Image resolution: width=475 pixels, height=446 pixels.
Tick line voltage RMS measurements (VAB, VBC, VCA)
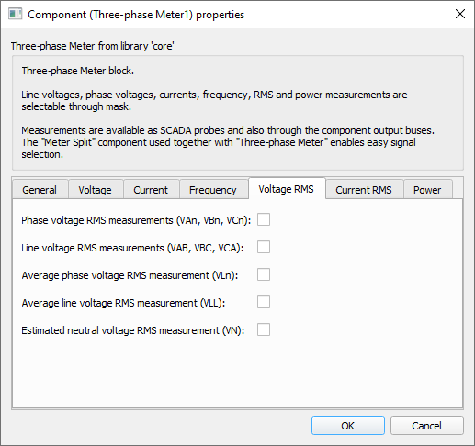[264, 247]
